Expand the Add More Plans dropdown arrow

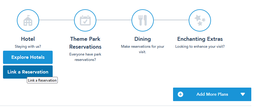pyautogui.click(x=243, y=94)
